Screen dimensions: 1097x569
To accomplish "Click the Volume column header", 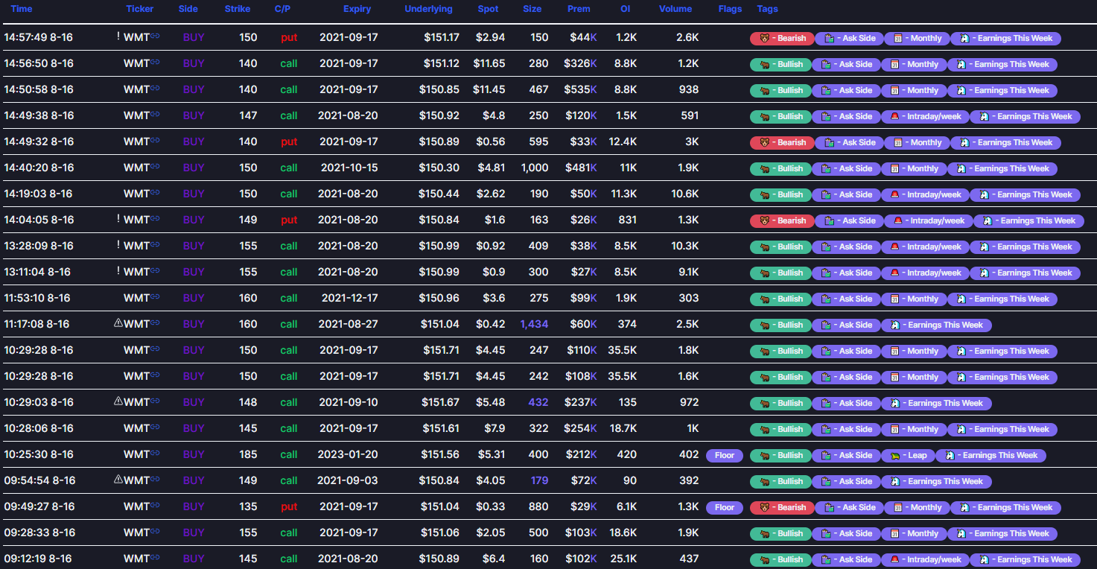I will [675, 9].
